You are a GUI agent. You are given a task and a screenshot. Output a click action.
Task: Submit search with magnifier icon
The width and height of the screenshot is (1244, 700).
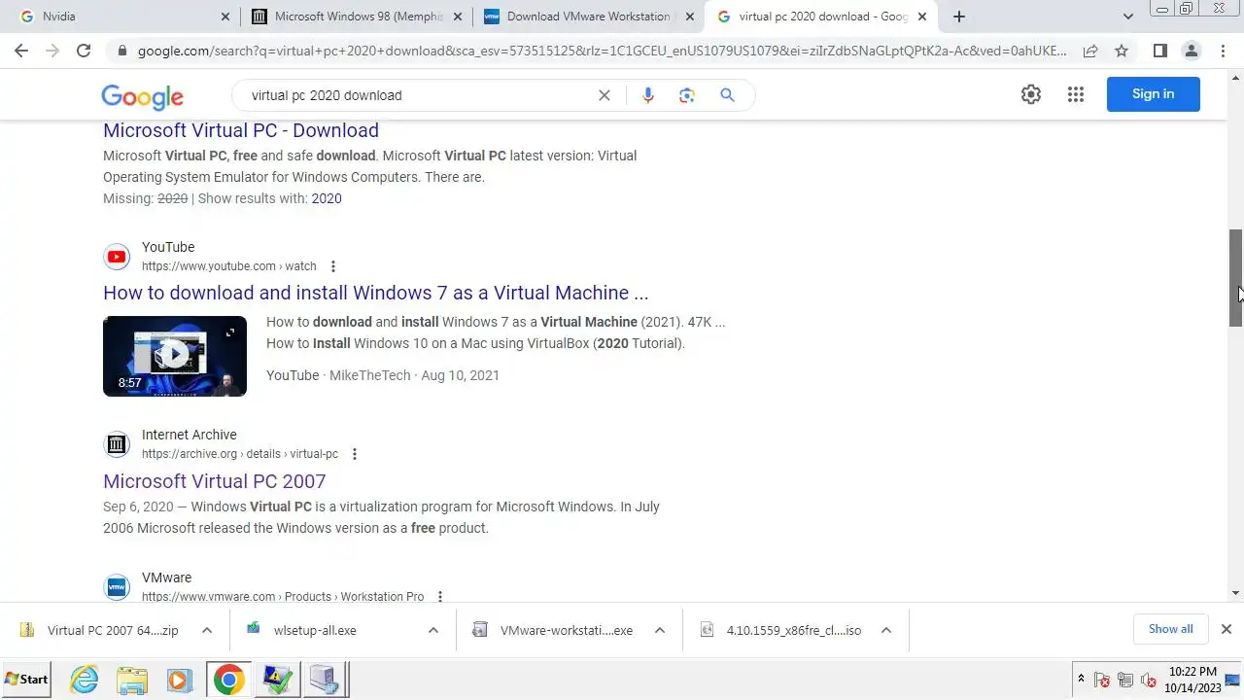tap(727, 95)
